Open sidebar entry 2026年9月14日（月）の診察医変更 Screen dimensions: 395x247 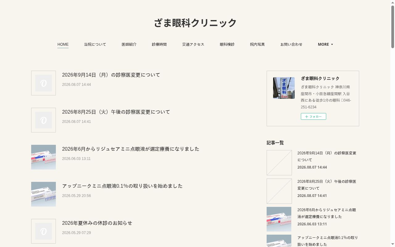(327, 157)
